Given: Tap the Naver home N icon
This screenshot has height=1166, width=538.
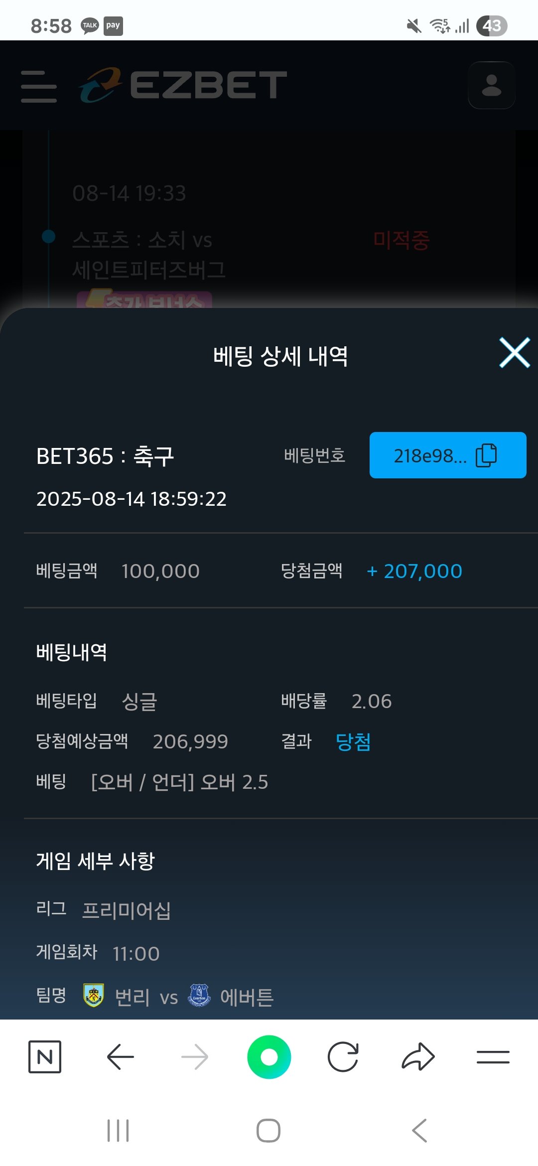Looking at the screenshot, I should pyautogui.click(x=45, y=1056).
